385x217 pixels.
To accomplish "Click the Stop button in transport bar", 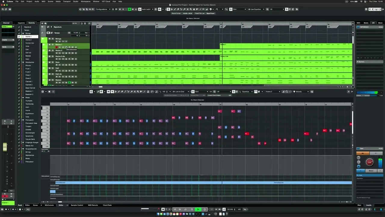I will pos(192,209).
